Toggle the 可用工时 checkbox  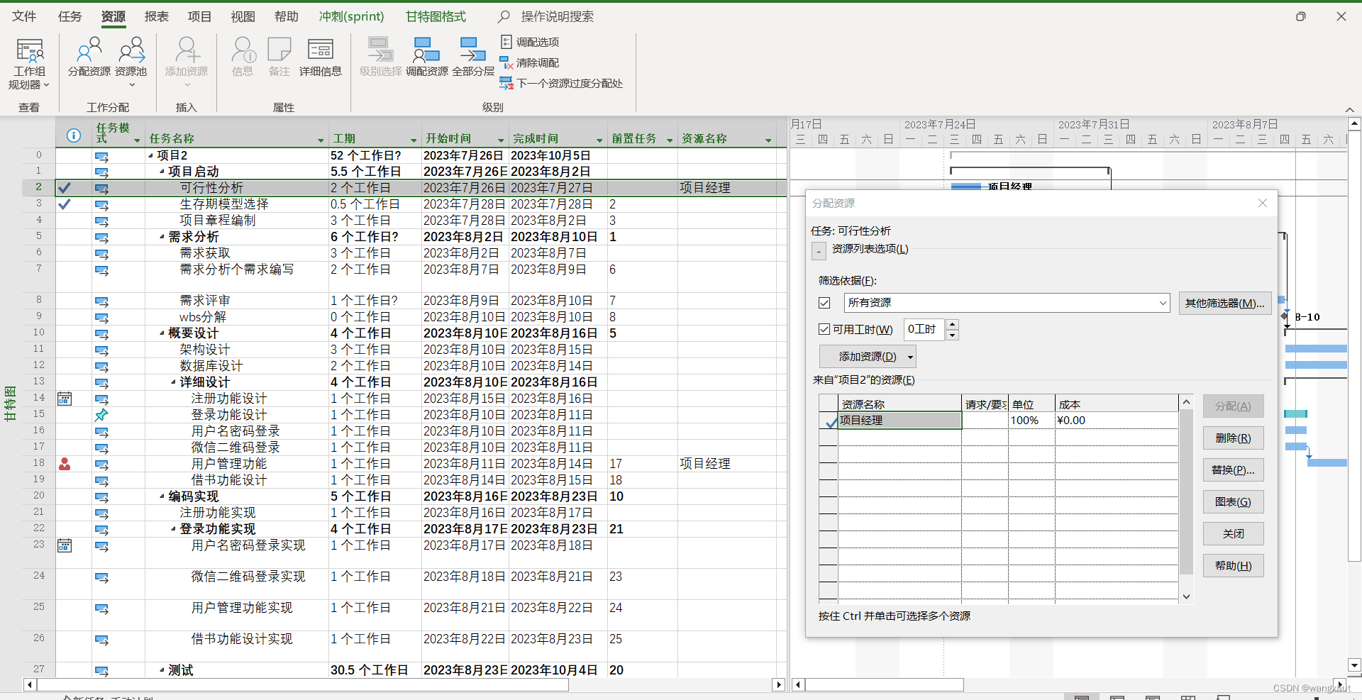[824, 329]
